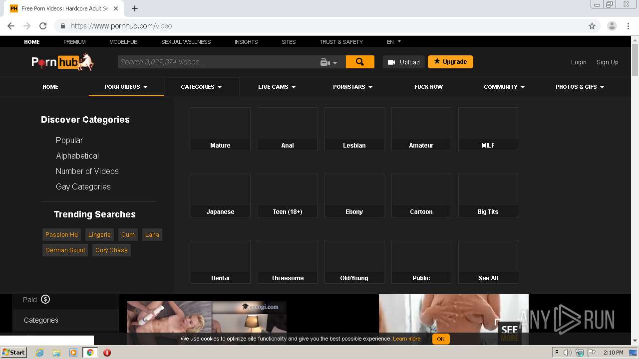Viewport: 639px width, 359px height.
Task: Open the Cartoon category tile
Action: tap(421, 195)
